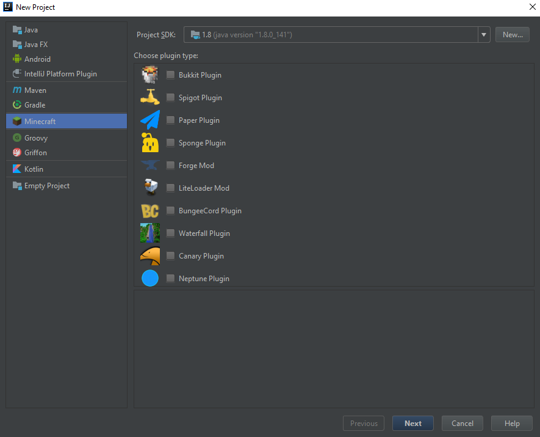Click the LiteLoader Mod chicken icon

tap(149, 188)
